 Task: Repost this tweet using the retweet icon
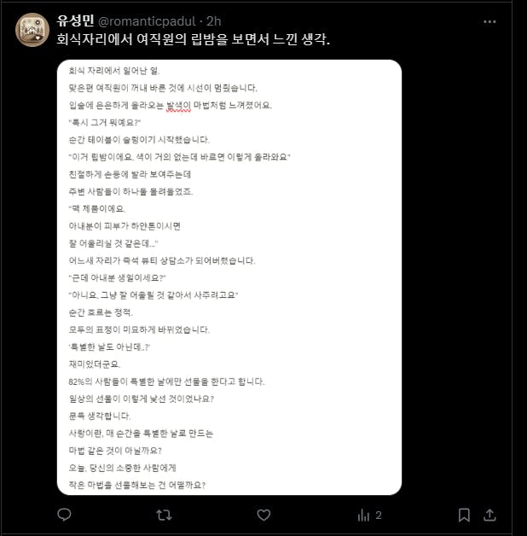click(x=164, y=515)
